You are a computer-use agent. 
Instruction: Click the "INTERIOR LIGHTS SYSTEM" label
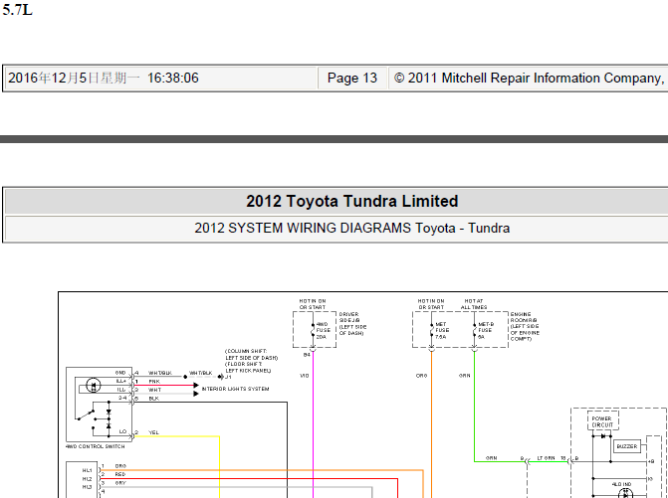236,389
